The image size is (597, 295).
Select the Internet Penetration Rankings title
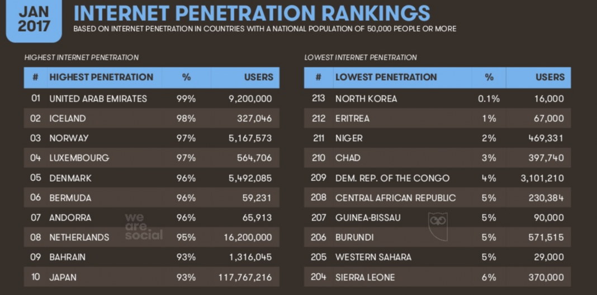tap(252, 13)
